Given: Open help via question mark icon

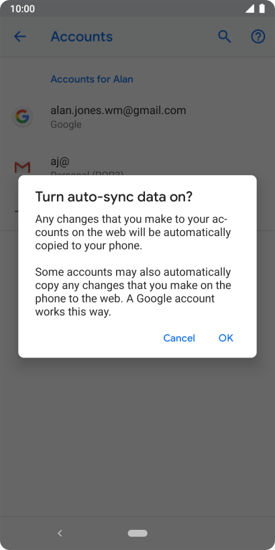Looking at the screenshot, I should point(258,36).
